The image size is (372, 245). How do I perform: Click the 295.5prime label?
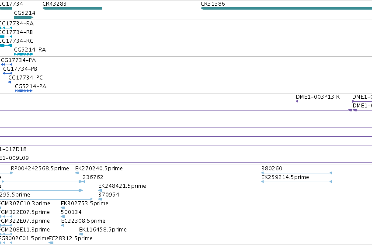[x=15, y=195]
